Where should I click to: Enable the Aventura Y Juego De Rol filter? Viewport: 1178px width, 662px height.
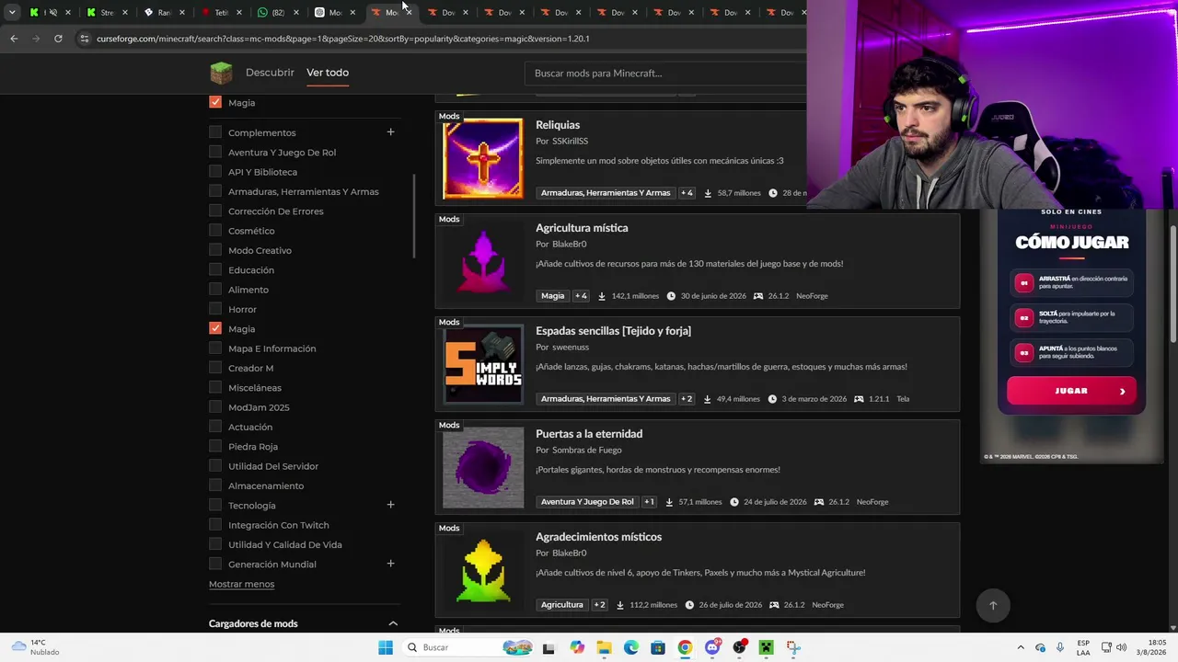click(215, 152)
